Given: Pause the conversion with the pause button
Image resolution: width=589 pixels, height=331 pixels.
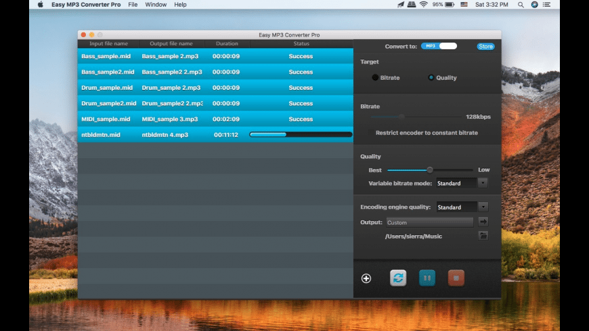Looking at the screenshot, I should click(x=427, y=278).
